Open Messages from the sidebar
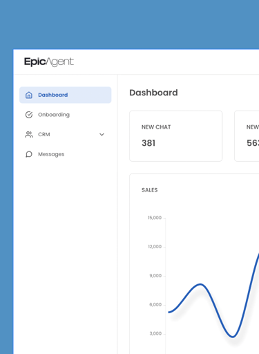Viewport: 259px width, 354px height. tap(66, 154)
